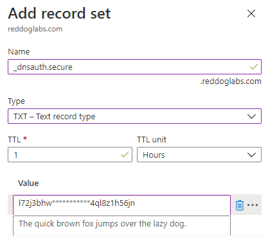This screenshot has width=268, height=245.
Task: Click the TTL input field
Action: (x=70, y=155)
